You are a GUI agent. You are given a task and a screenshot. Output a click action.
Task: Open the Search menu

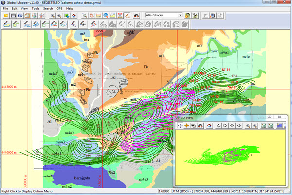pos(48,9)
